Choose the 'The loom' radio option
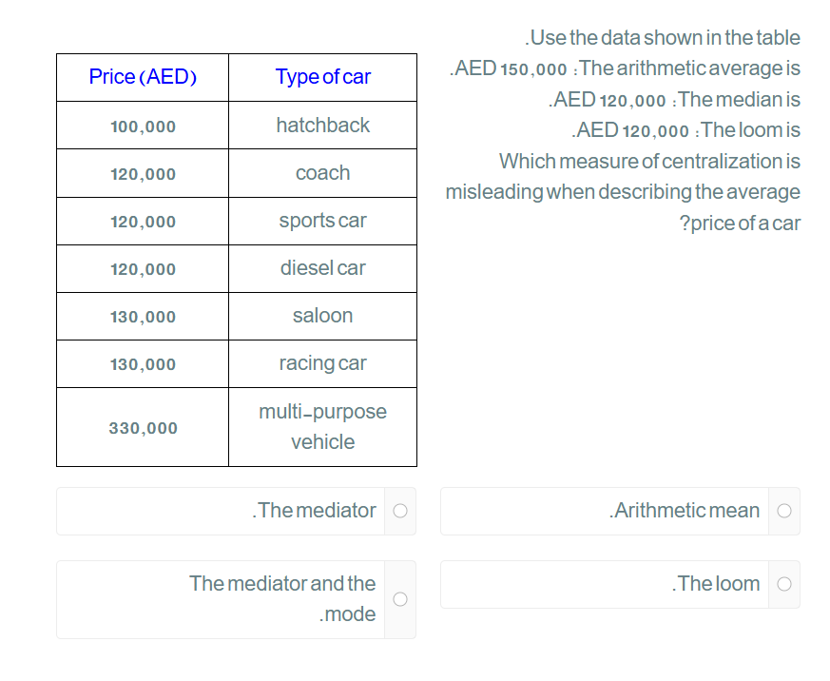Screen dimensions: 830x681 tap(784, 584)
